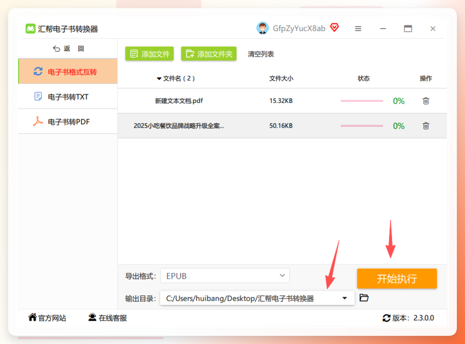Viewport: 465px width, 344px height.
Task: Delete the 2025小吃餐饮 file with its trash icon
Action: click(x=426, y=126)
